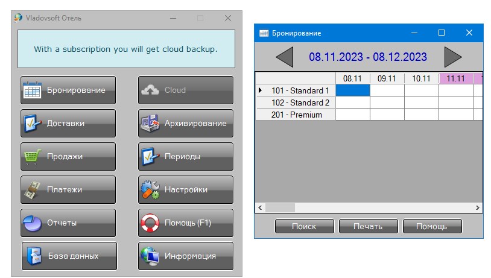Click the highlighted 11.11 column header

click(455, 78)
